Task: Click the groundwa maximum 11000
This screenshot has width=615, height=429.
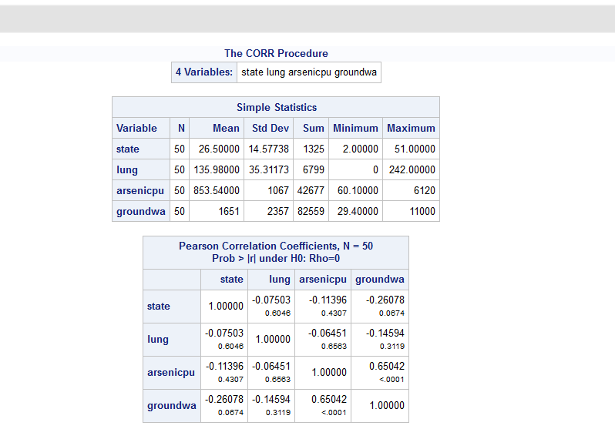Action: 422,211
